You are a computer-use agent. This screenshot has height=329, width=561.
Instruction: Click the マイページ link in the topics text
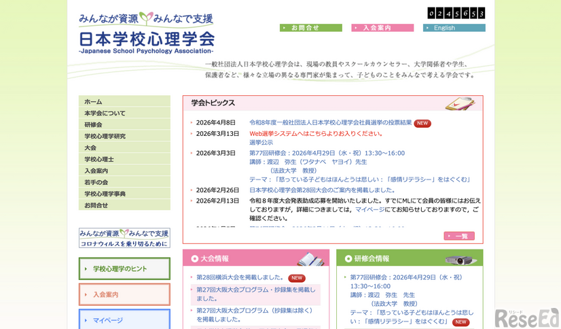point(370,209)
